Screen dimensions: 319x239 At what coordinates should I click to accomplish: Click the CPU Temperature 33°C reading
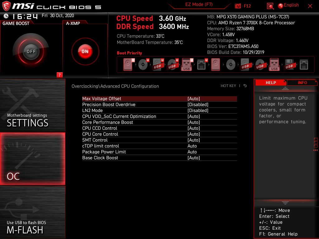click(140, 36)
